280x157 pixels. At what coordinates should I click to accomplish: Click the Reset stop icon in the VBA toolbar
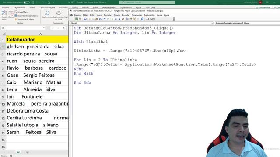119,19
